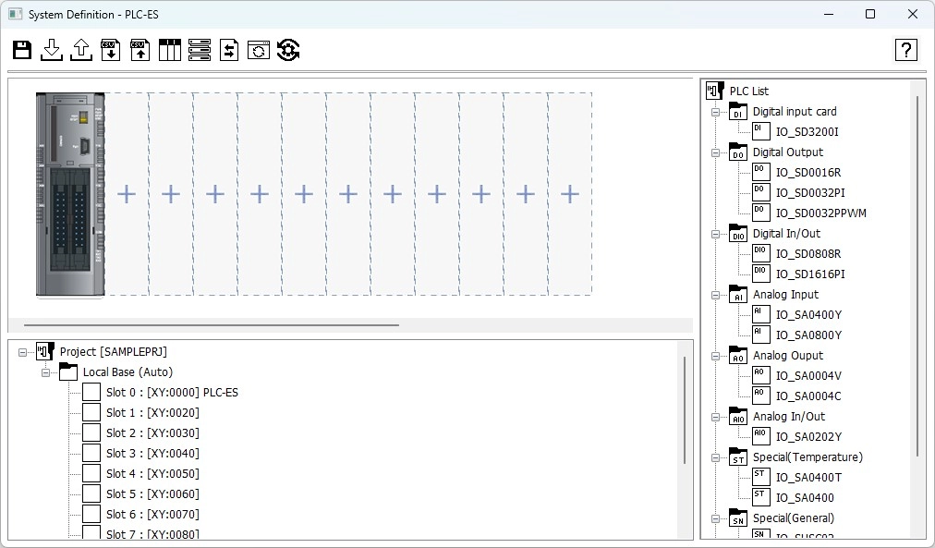Select the PLC-ES CPU module image
The height and width of the screenshot is (548, 935).
(x=70, y=194)
